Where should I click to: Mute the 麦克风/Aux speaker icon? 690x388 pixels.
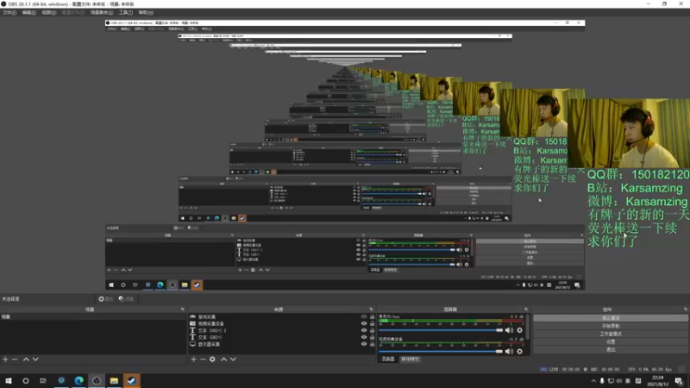pos(509,330)
